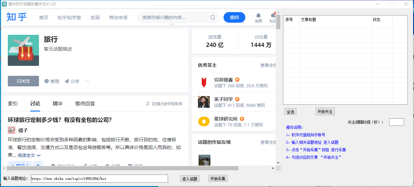Viewport: 414px width, 187px height.
Task: Click the 文章标题 column header
Action: tap(335, 20)
